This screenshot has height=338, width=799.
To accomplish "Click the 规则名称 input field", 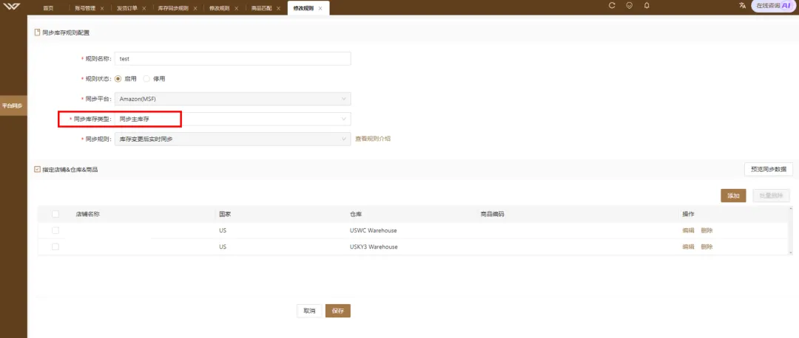I will (233, 58).
